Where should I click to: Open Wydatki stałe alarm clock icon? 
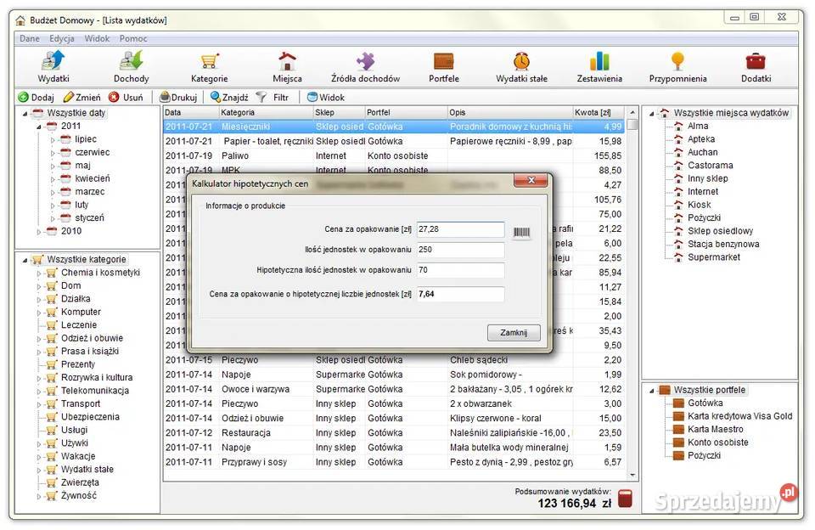pyautogui.click(x=521, y=67)
